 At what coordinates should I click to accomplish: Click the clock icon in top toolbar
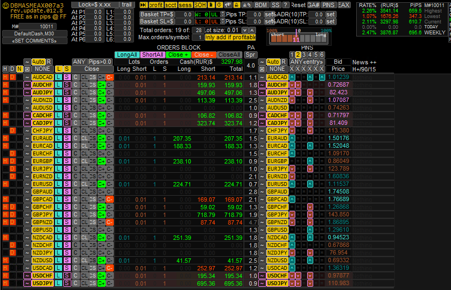point(220,5)
